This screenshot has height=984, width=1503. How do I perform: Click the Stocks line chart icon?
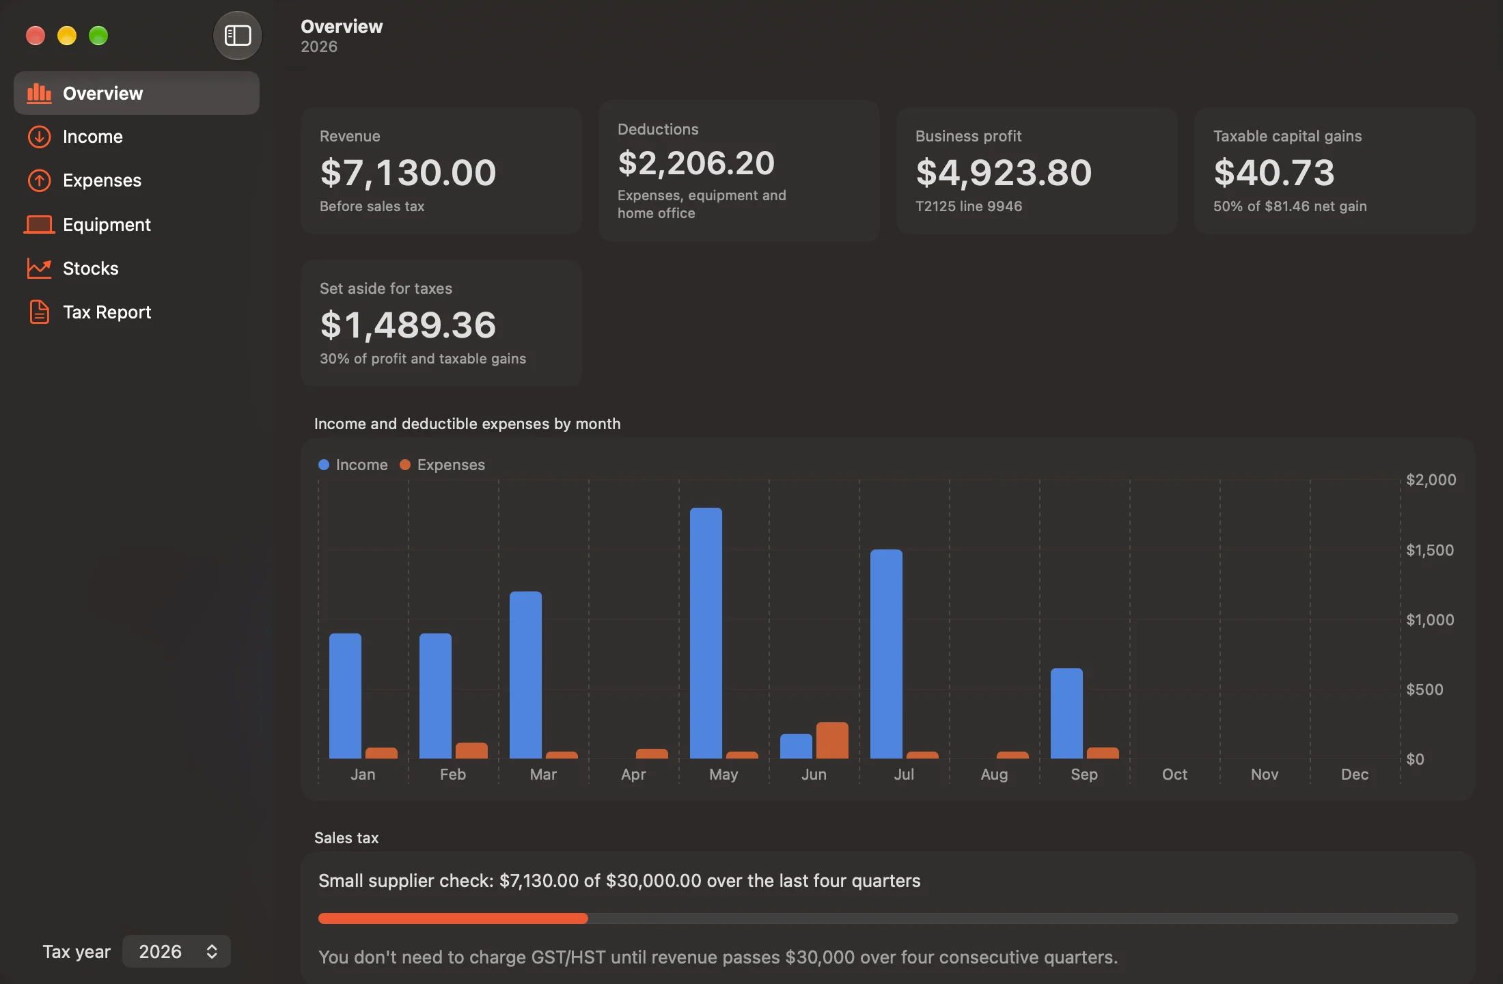pos(39,268)
